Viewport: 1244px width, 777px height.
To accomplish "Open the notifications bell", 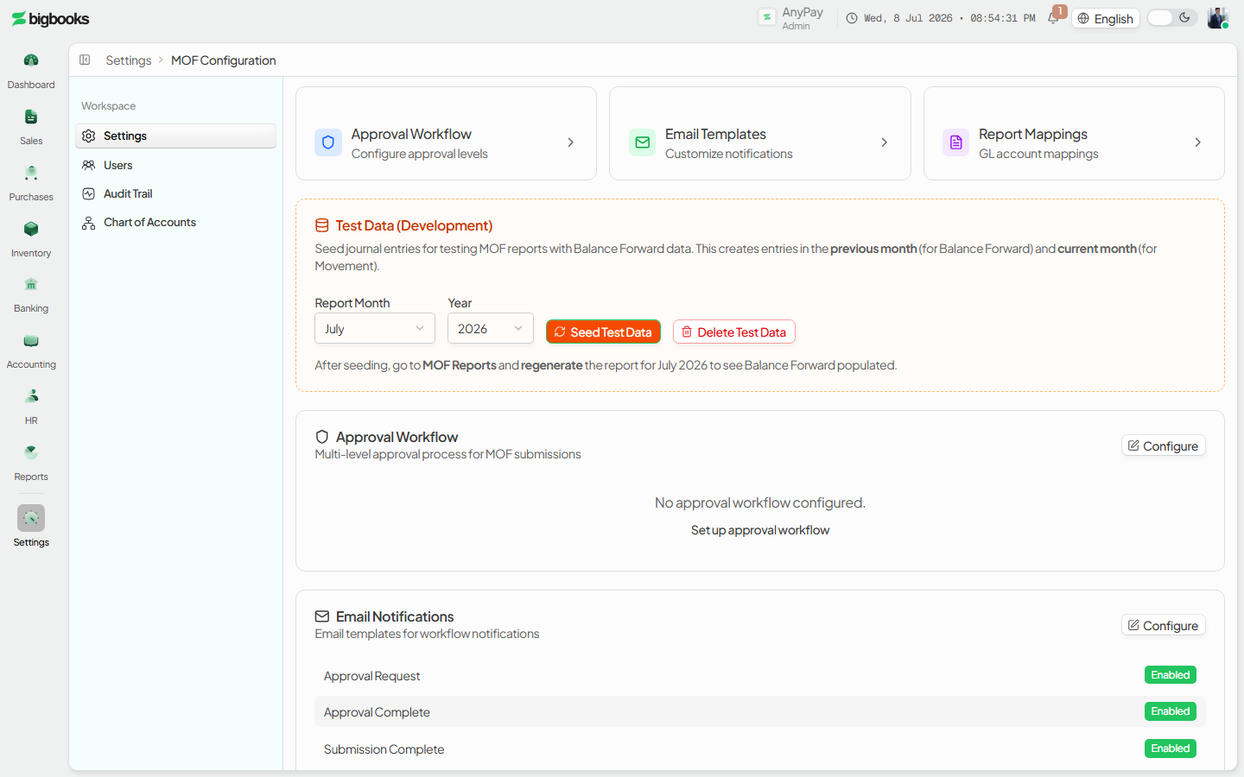I will [1053, 18].
